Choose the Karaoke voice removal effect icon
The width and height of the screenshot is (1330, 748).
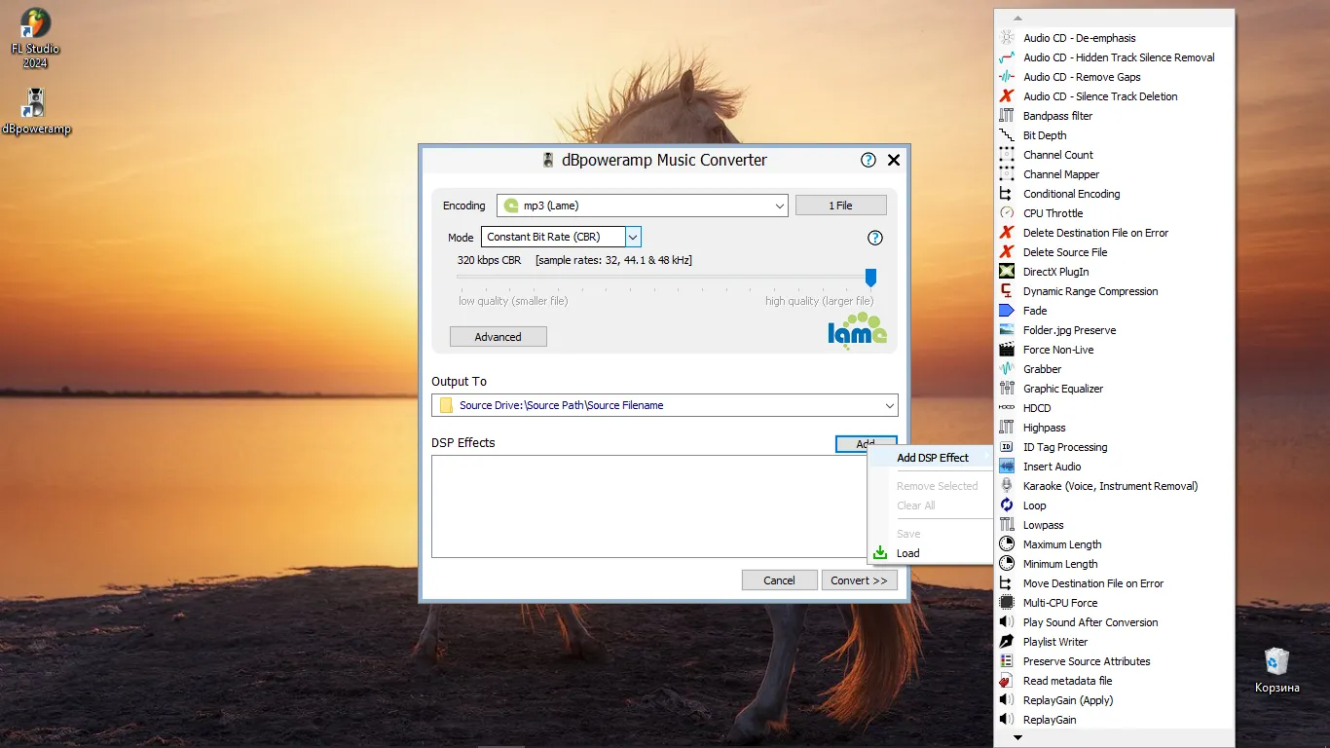point(1007,486)
